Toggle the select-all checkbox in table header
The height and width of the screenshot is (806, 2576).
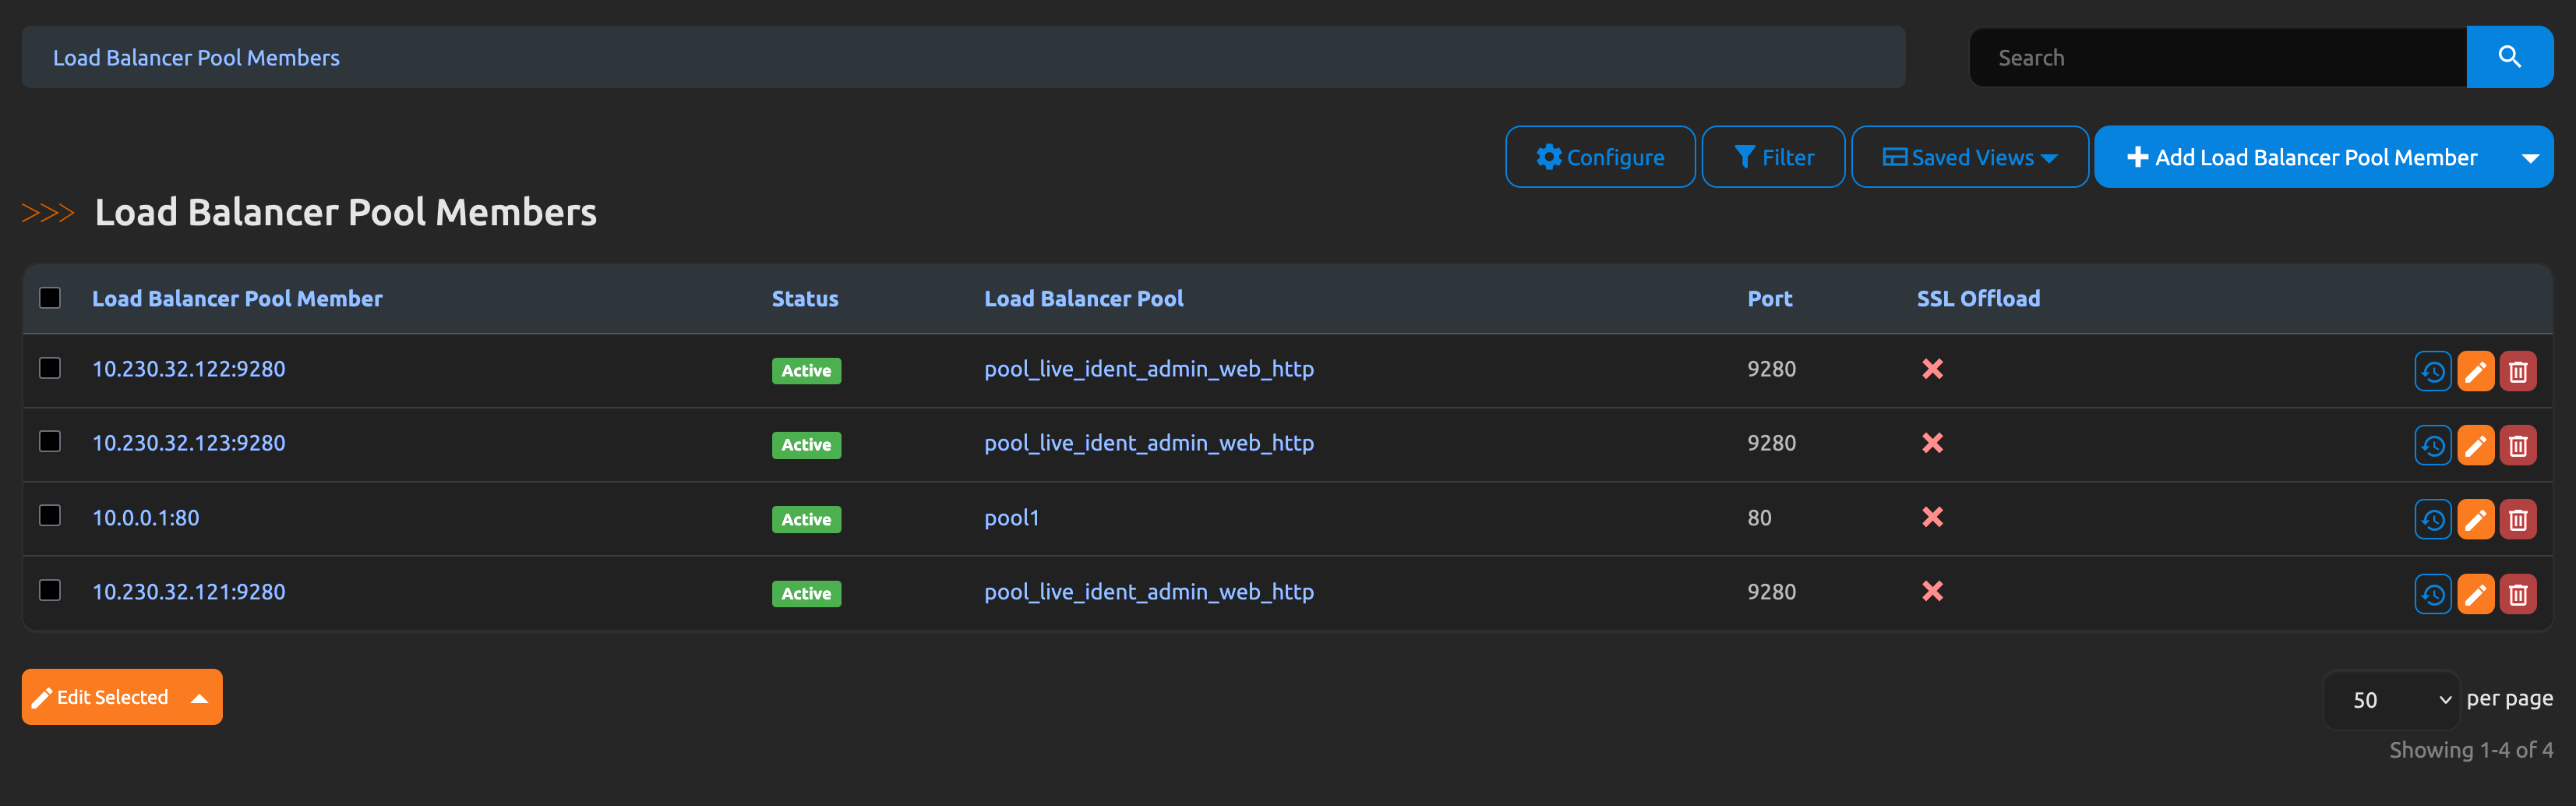tap(50, 298)
